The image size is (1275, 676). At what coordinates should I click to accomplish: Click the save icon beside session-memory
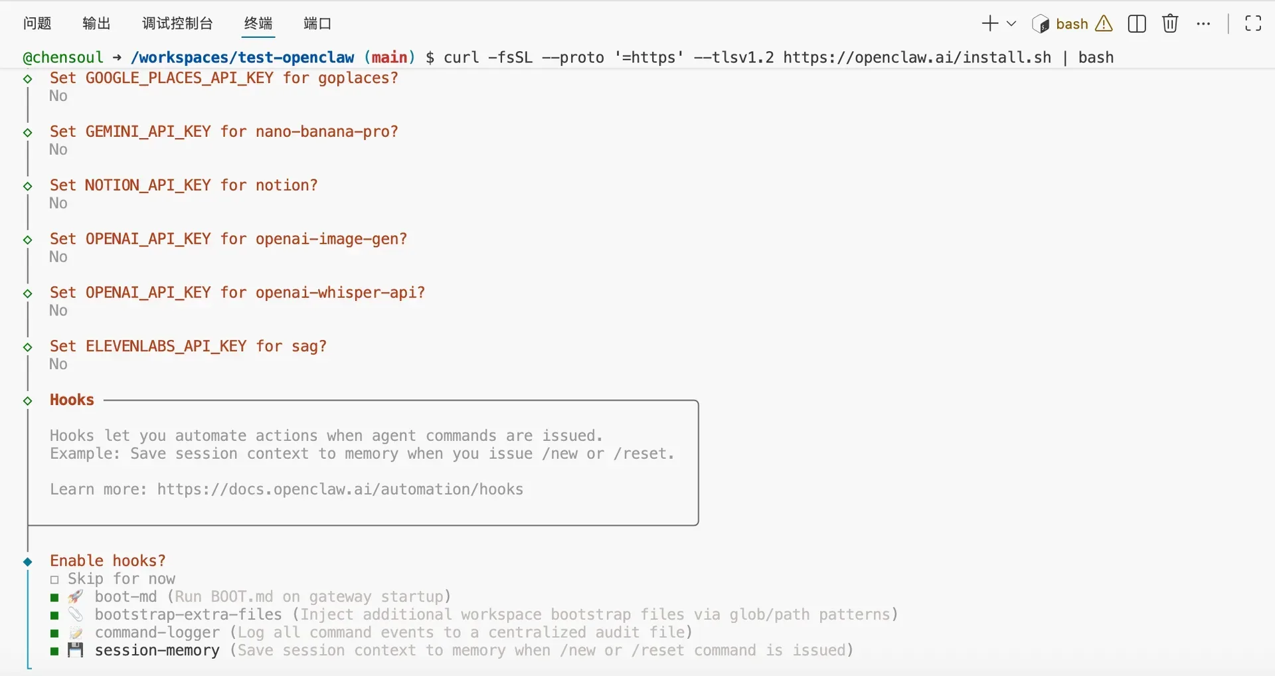pos(75,651)
